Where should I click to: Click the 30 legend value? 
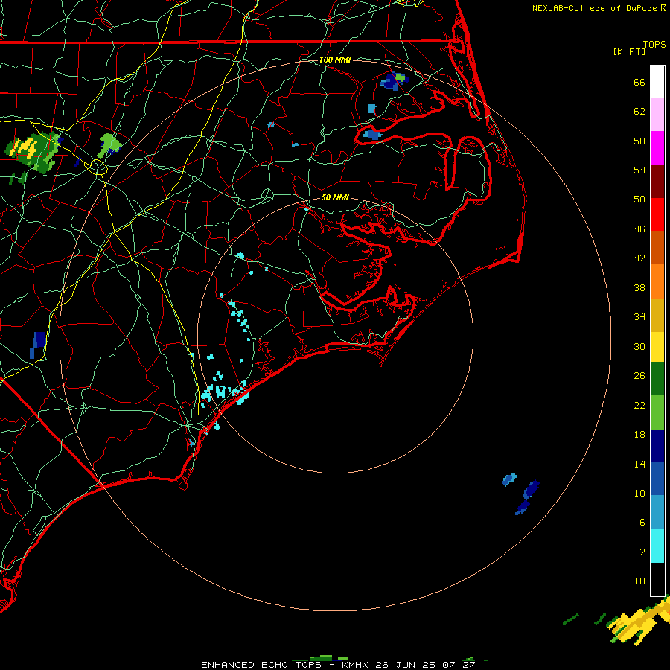639,346
